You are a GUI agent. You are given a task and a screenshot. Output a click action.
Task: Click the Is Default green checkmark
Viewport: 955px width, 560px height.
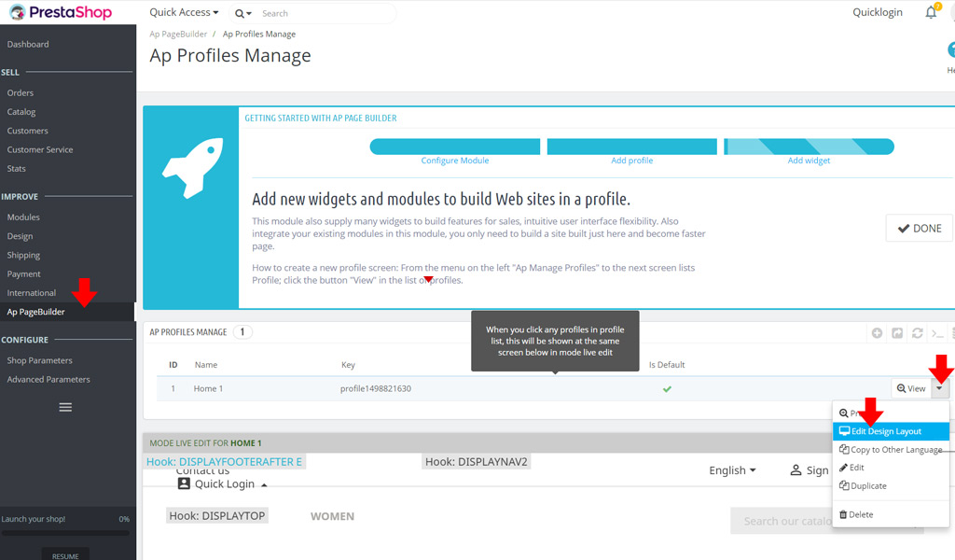pyautogui.click(x=667, y=389)
